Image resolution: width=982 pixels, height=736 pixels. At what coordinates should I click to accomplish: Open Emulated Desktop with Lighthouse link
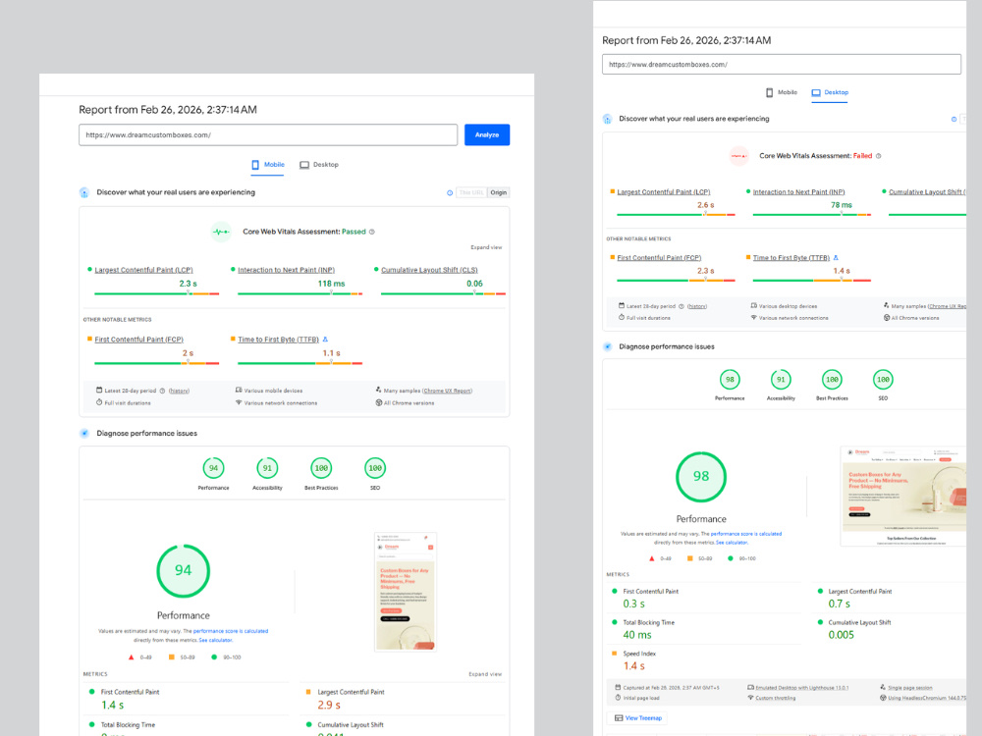point(802,687)
